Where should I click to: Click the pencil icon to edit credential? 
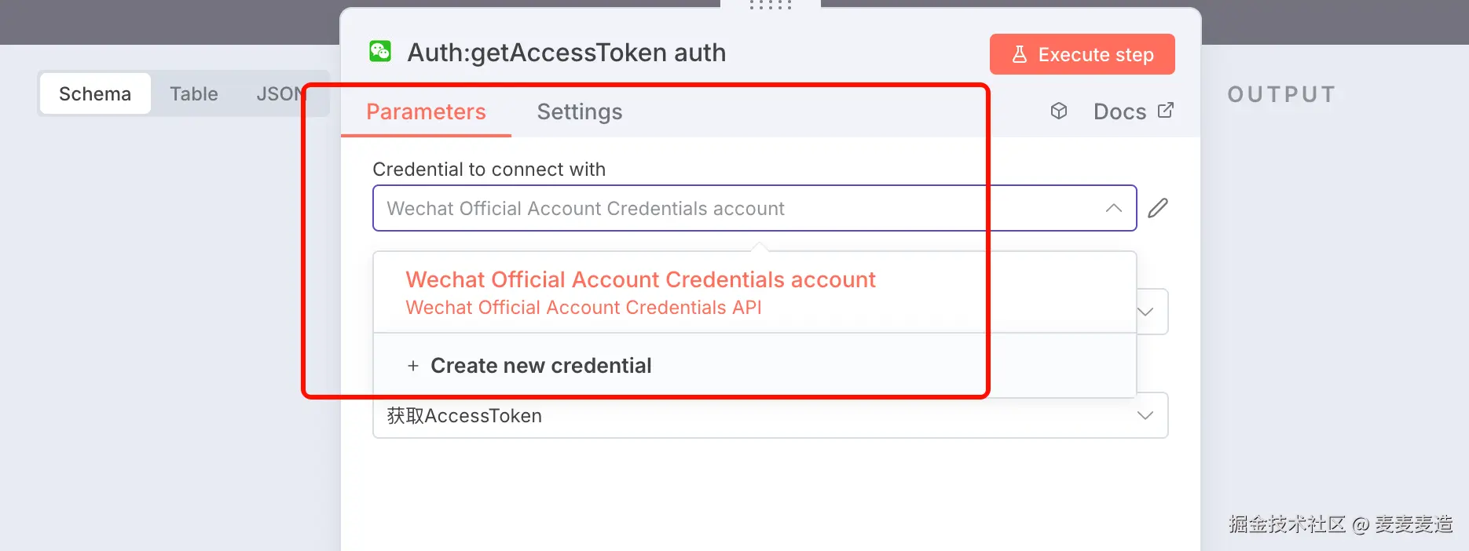1158,208
